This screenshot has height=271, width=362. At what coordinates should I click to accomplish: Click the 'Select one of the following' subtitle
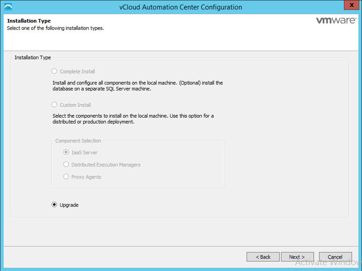[x=55, y=28]
